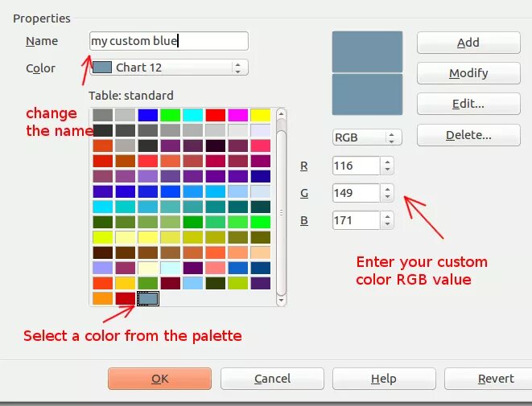Confirm with the OK button

(x=160, y=379)
